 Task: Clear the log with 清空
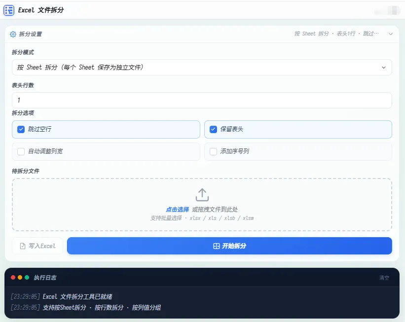pyautogui.click(x=384, y=278)
